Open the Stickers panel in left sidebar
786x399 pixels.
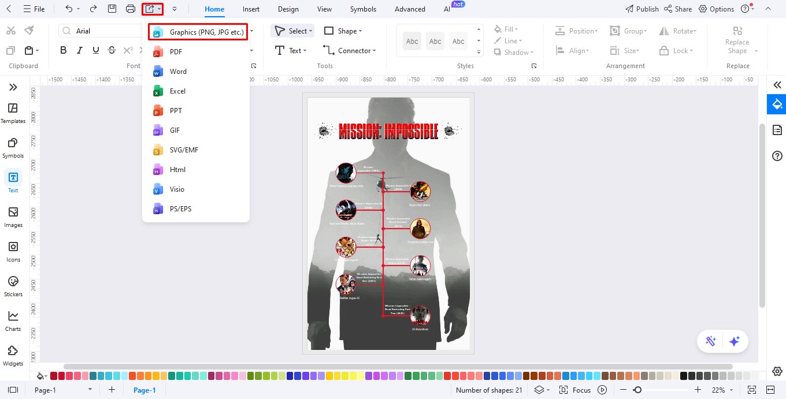[x=13, y=286]
